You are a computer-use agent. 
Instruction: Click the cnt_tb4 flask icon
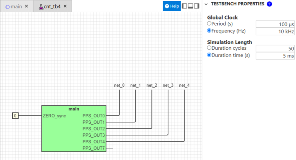point(41,7)
